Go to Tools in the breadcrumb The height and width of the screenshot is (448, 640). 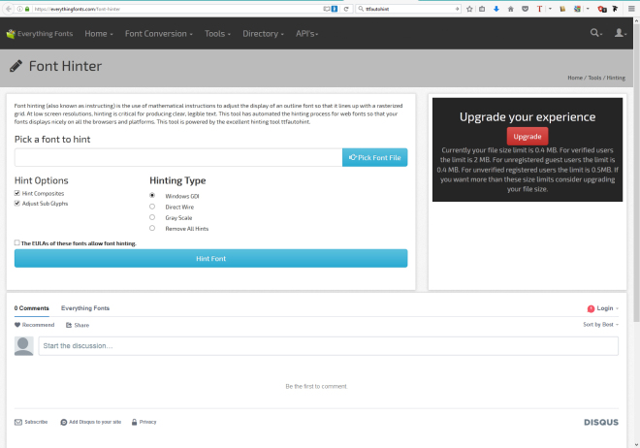click(x=594, y=78)
